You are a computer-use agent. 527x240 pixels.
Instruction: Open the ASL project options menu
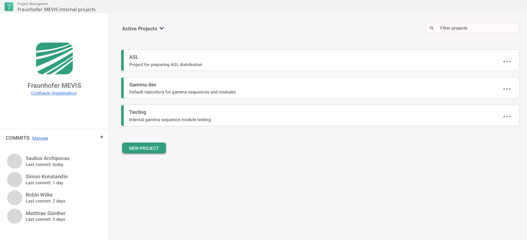click(507, 62)
